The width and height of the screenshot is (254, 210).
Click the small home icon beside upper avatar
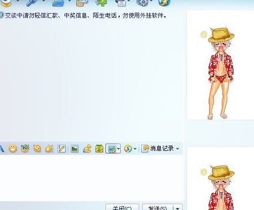[x=204, y=34]
